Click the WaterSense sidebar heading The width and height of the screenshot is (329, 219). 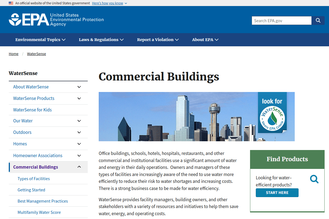click(x=23, y=73)
